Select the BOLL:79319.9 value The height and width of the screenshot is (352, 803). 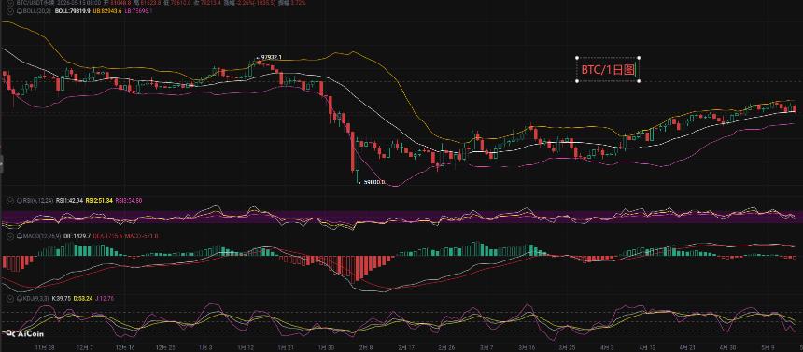[72, 11]
